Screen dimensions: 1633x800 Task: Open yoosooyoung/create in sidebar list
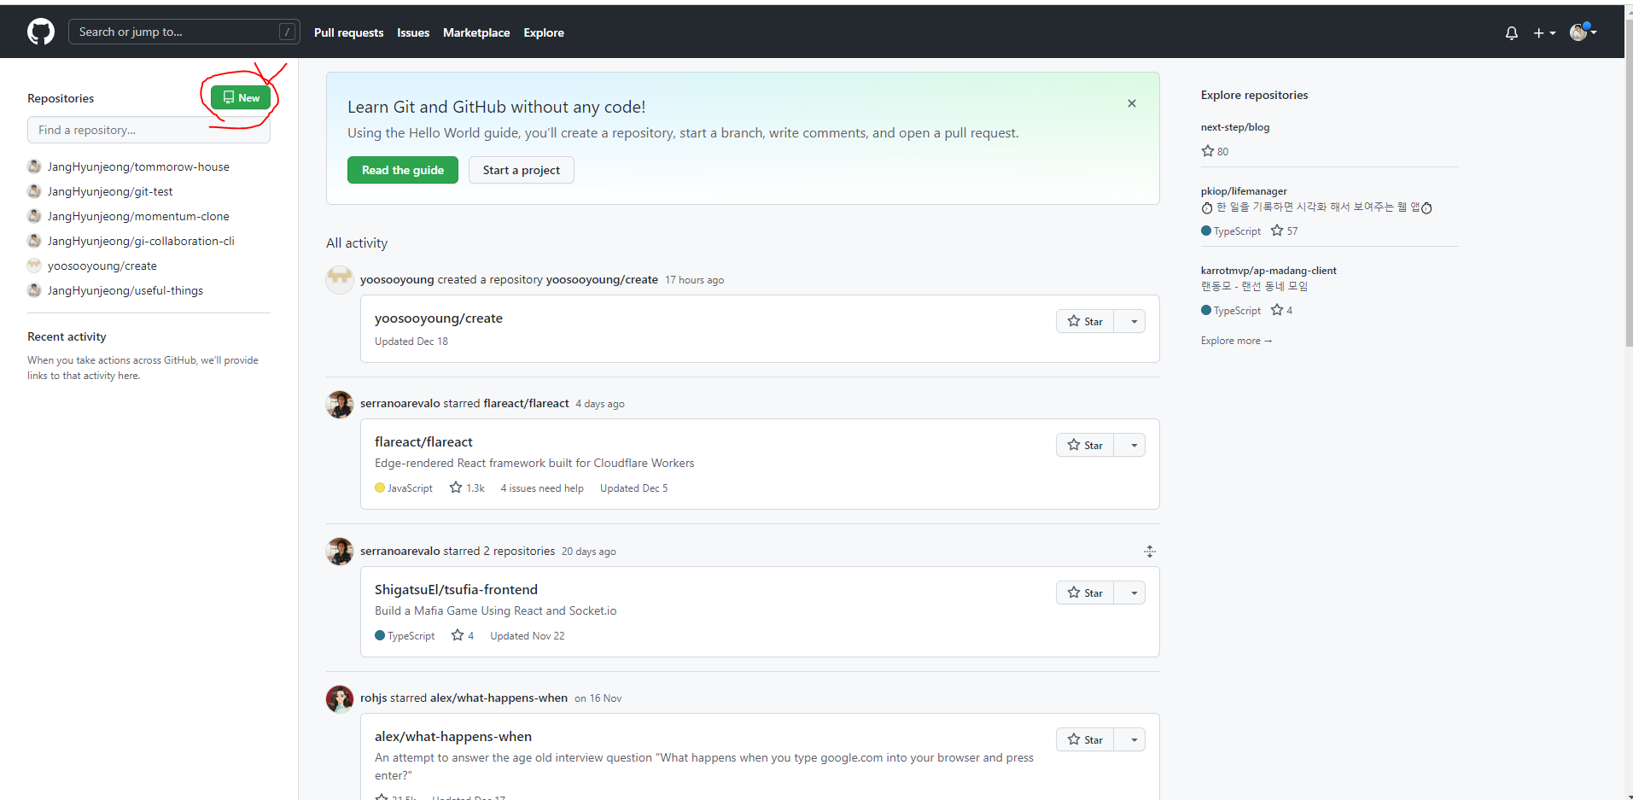(102, 266)
